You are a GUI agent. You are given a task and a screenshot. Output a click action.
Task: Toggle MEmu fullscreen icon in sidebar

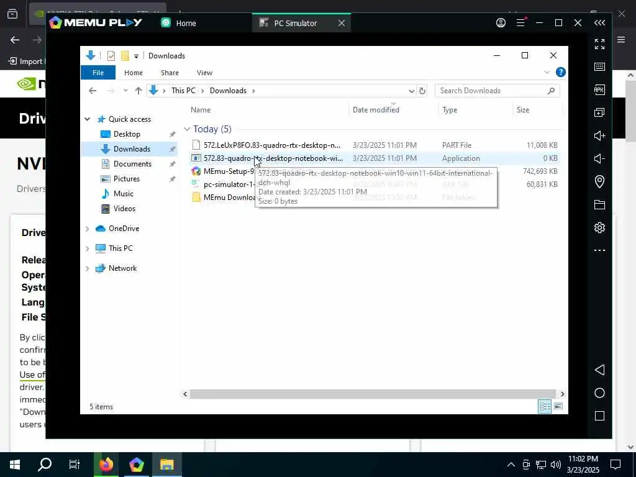(599, 44)
